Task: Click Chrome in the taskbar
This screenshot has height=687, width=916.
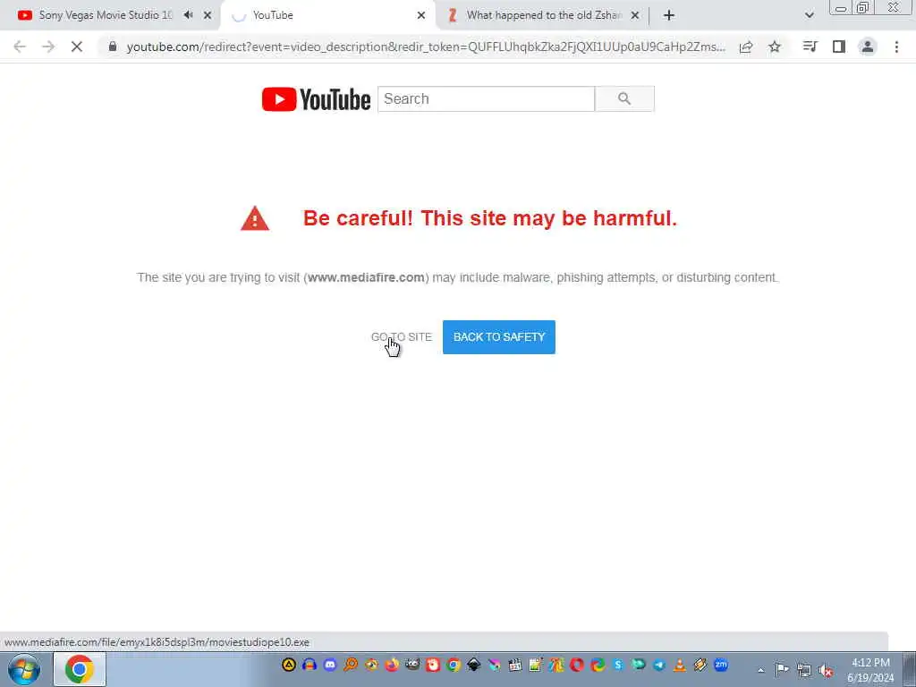Action: [x=80, y=669]
